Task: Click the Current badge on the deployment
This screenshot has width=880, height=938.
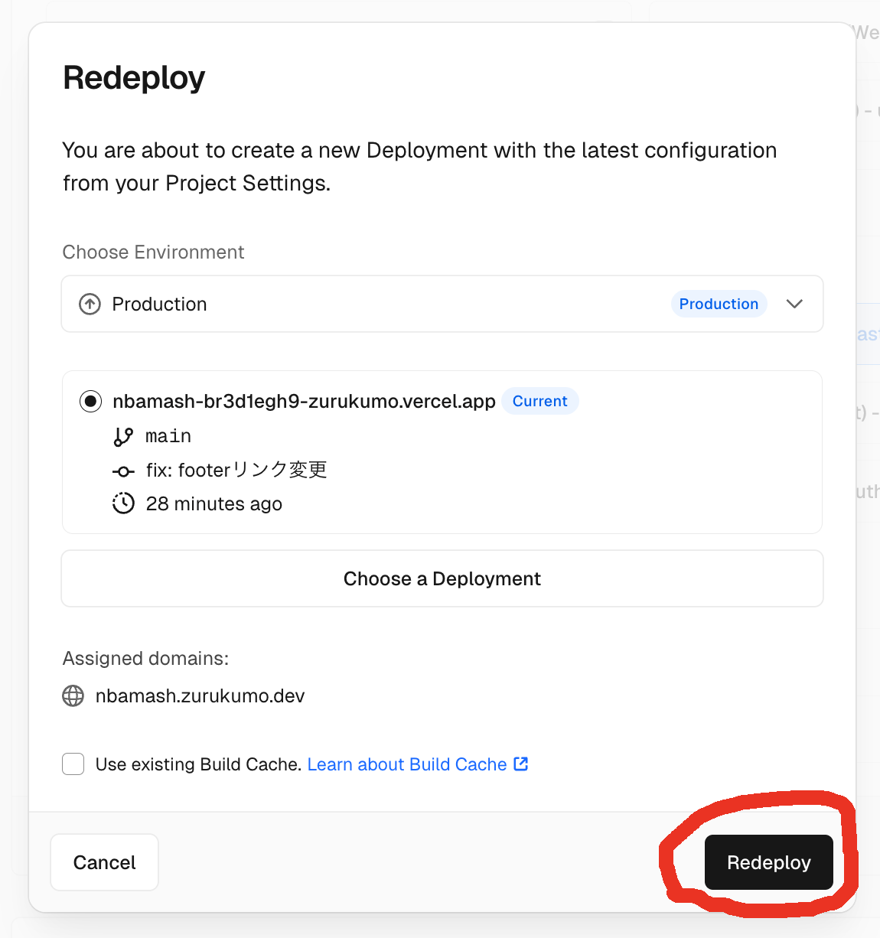Action: (539, 401)
